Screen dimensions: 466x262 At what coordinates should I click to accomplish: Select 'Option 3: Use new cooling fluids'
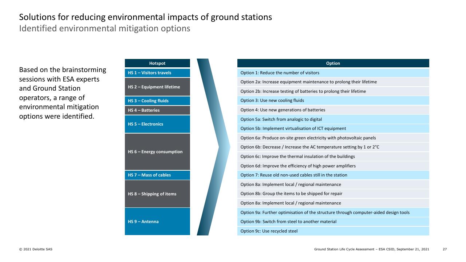pyautogui.click(x=333, y=101)
